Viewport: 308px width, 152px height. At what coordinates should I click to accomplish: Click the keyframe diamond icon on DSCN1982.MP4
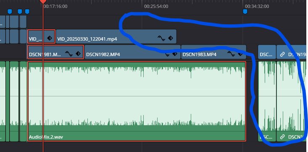coord(175,54)
